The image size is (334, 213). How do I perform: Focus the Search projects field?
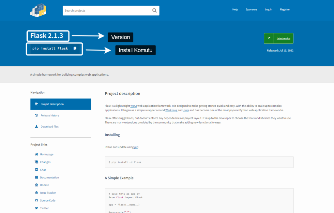[107, 10]
